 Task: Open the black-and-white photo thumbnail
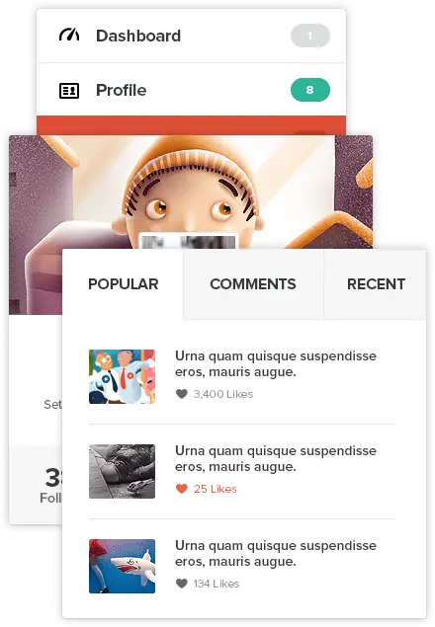[x=122, y=471]
